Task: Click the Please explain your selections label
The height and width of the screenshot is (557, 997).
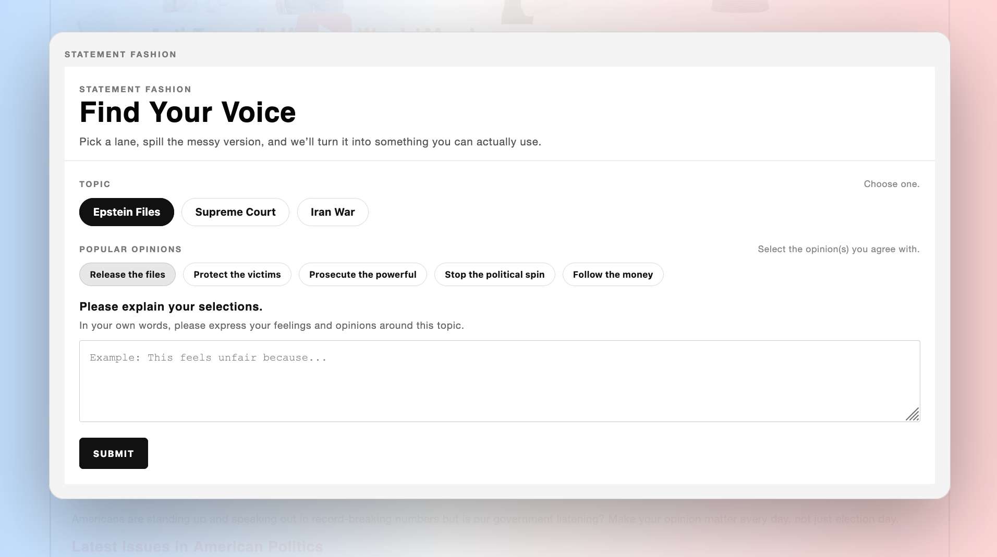Action: (x=171, y=306)
